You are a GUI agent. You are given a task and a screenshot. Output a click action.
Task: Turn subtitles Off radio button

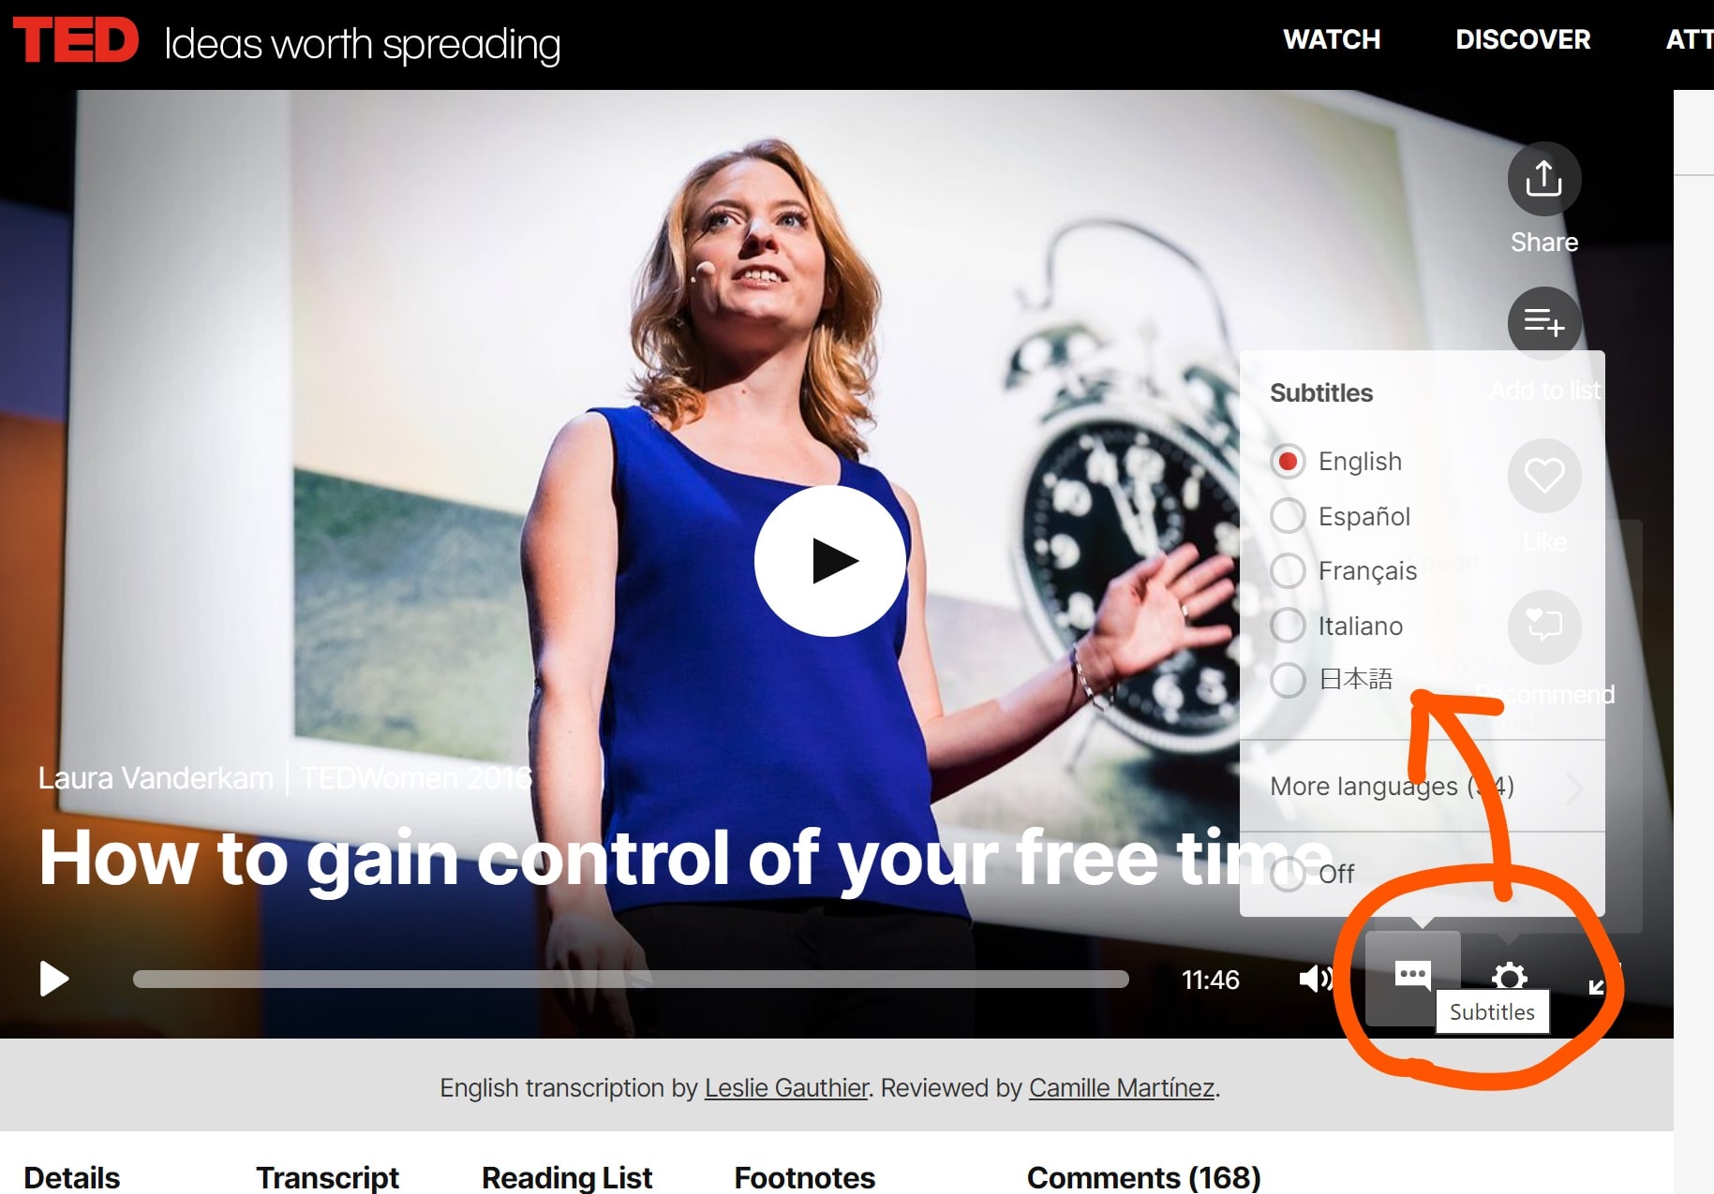click(1288, 874)
